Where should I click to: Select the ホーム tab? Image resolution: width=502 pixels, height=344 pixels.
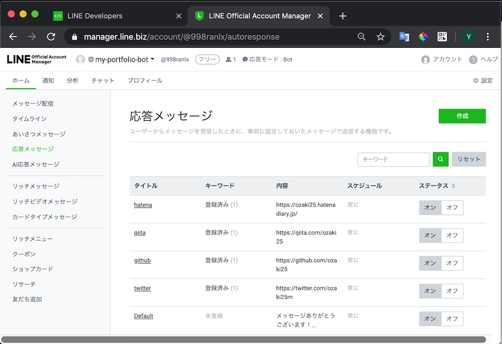tap(21, 81)
